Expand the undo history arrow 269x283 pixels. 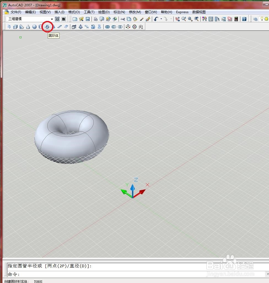pos(161,19)
